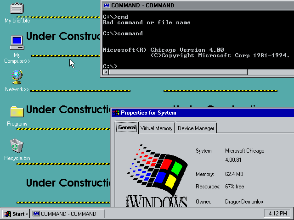Open the Programs folder icon

(x=17, y=112)
